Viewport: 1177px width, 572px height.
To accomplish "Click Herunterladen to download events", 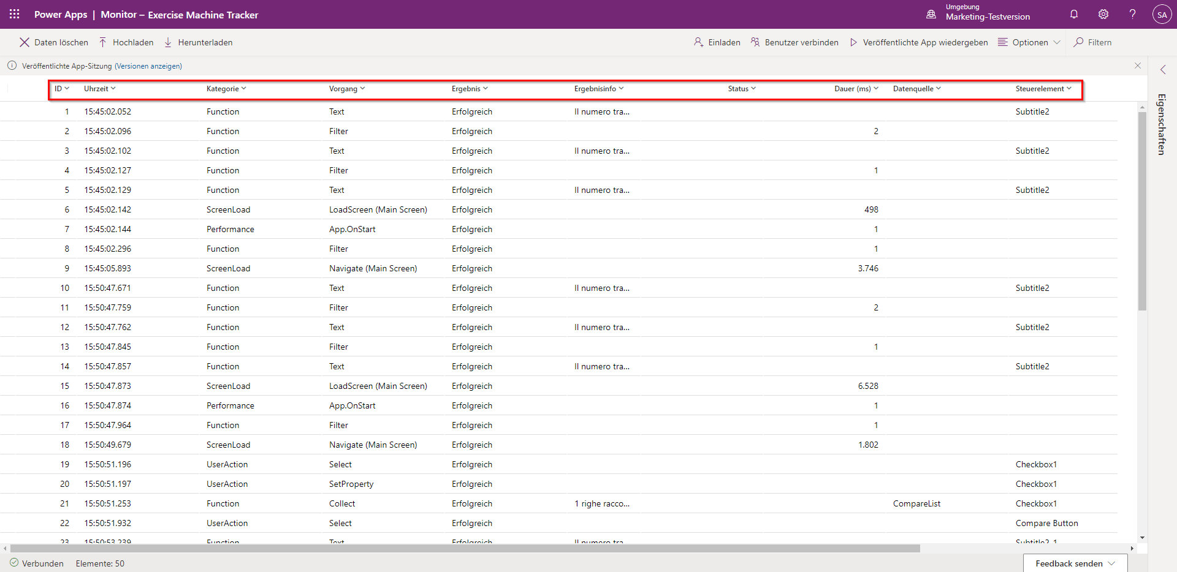I will (198, 42).
